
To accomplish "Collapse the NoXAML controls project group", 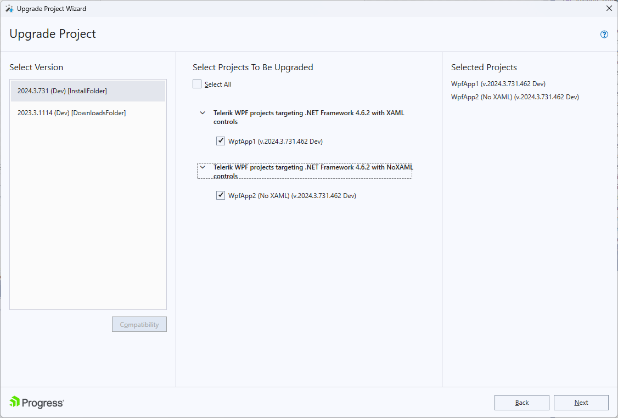I will (203, 167).
